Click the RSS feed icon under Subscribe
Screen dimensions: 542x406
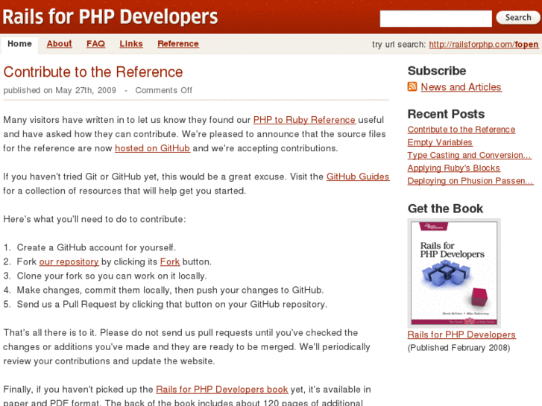412,86
